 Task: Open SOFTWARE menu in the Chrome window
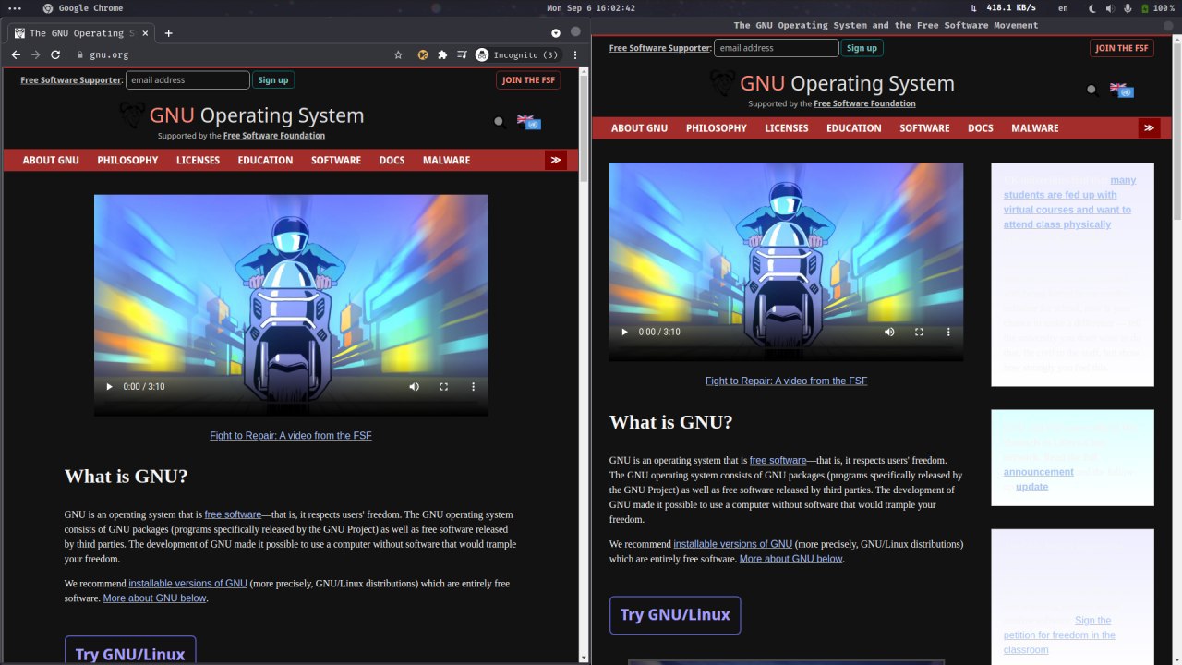tap(336, 160)
